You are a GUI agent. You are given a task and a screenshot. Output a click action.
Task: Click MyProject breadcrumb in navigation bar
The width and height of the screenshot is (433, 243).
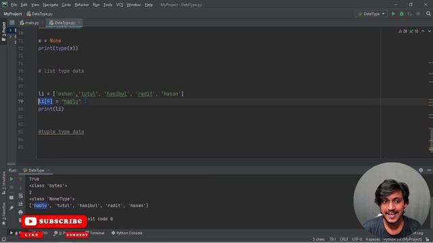coord(13,13)
